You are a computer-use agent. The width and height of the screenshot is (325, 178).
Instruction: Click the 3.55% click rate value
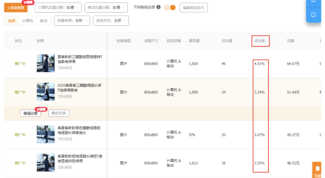point(260,163)
